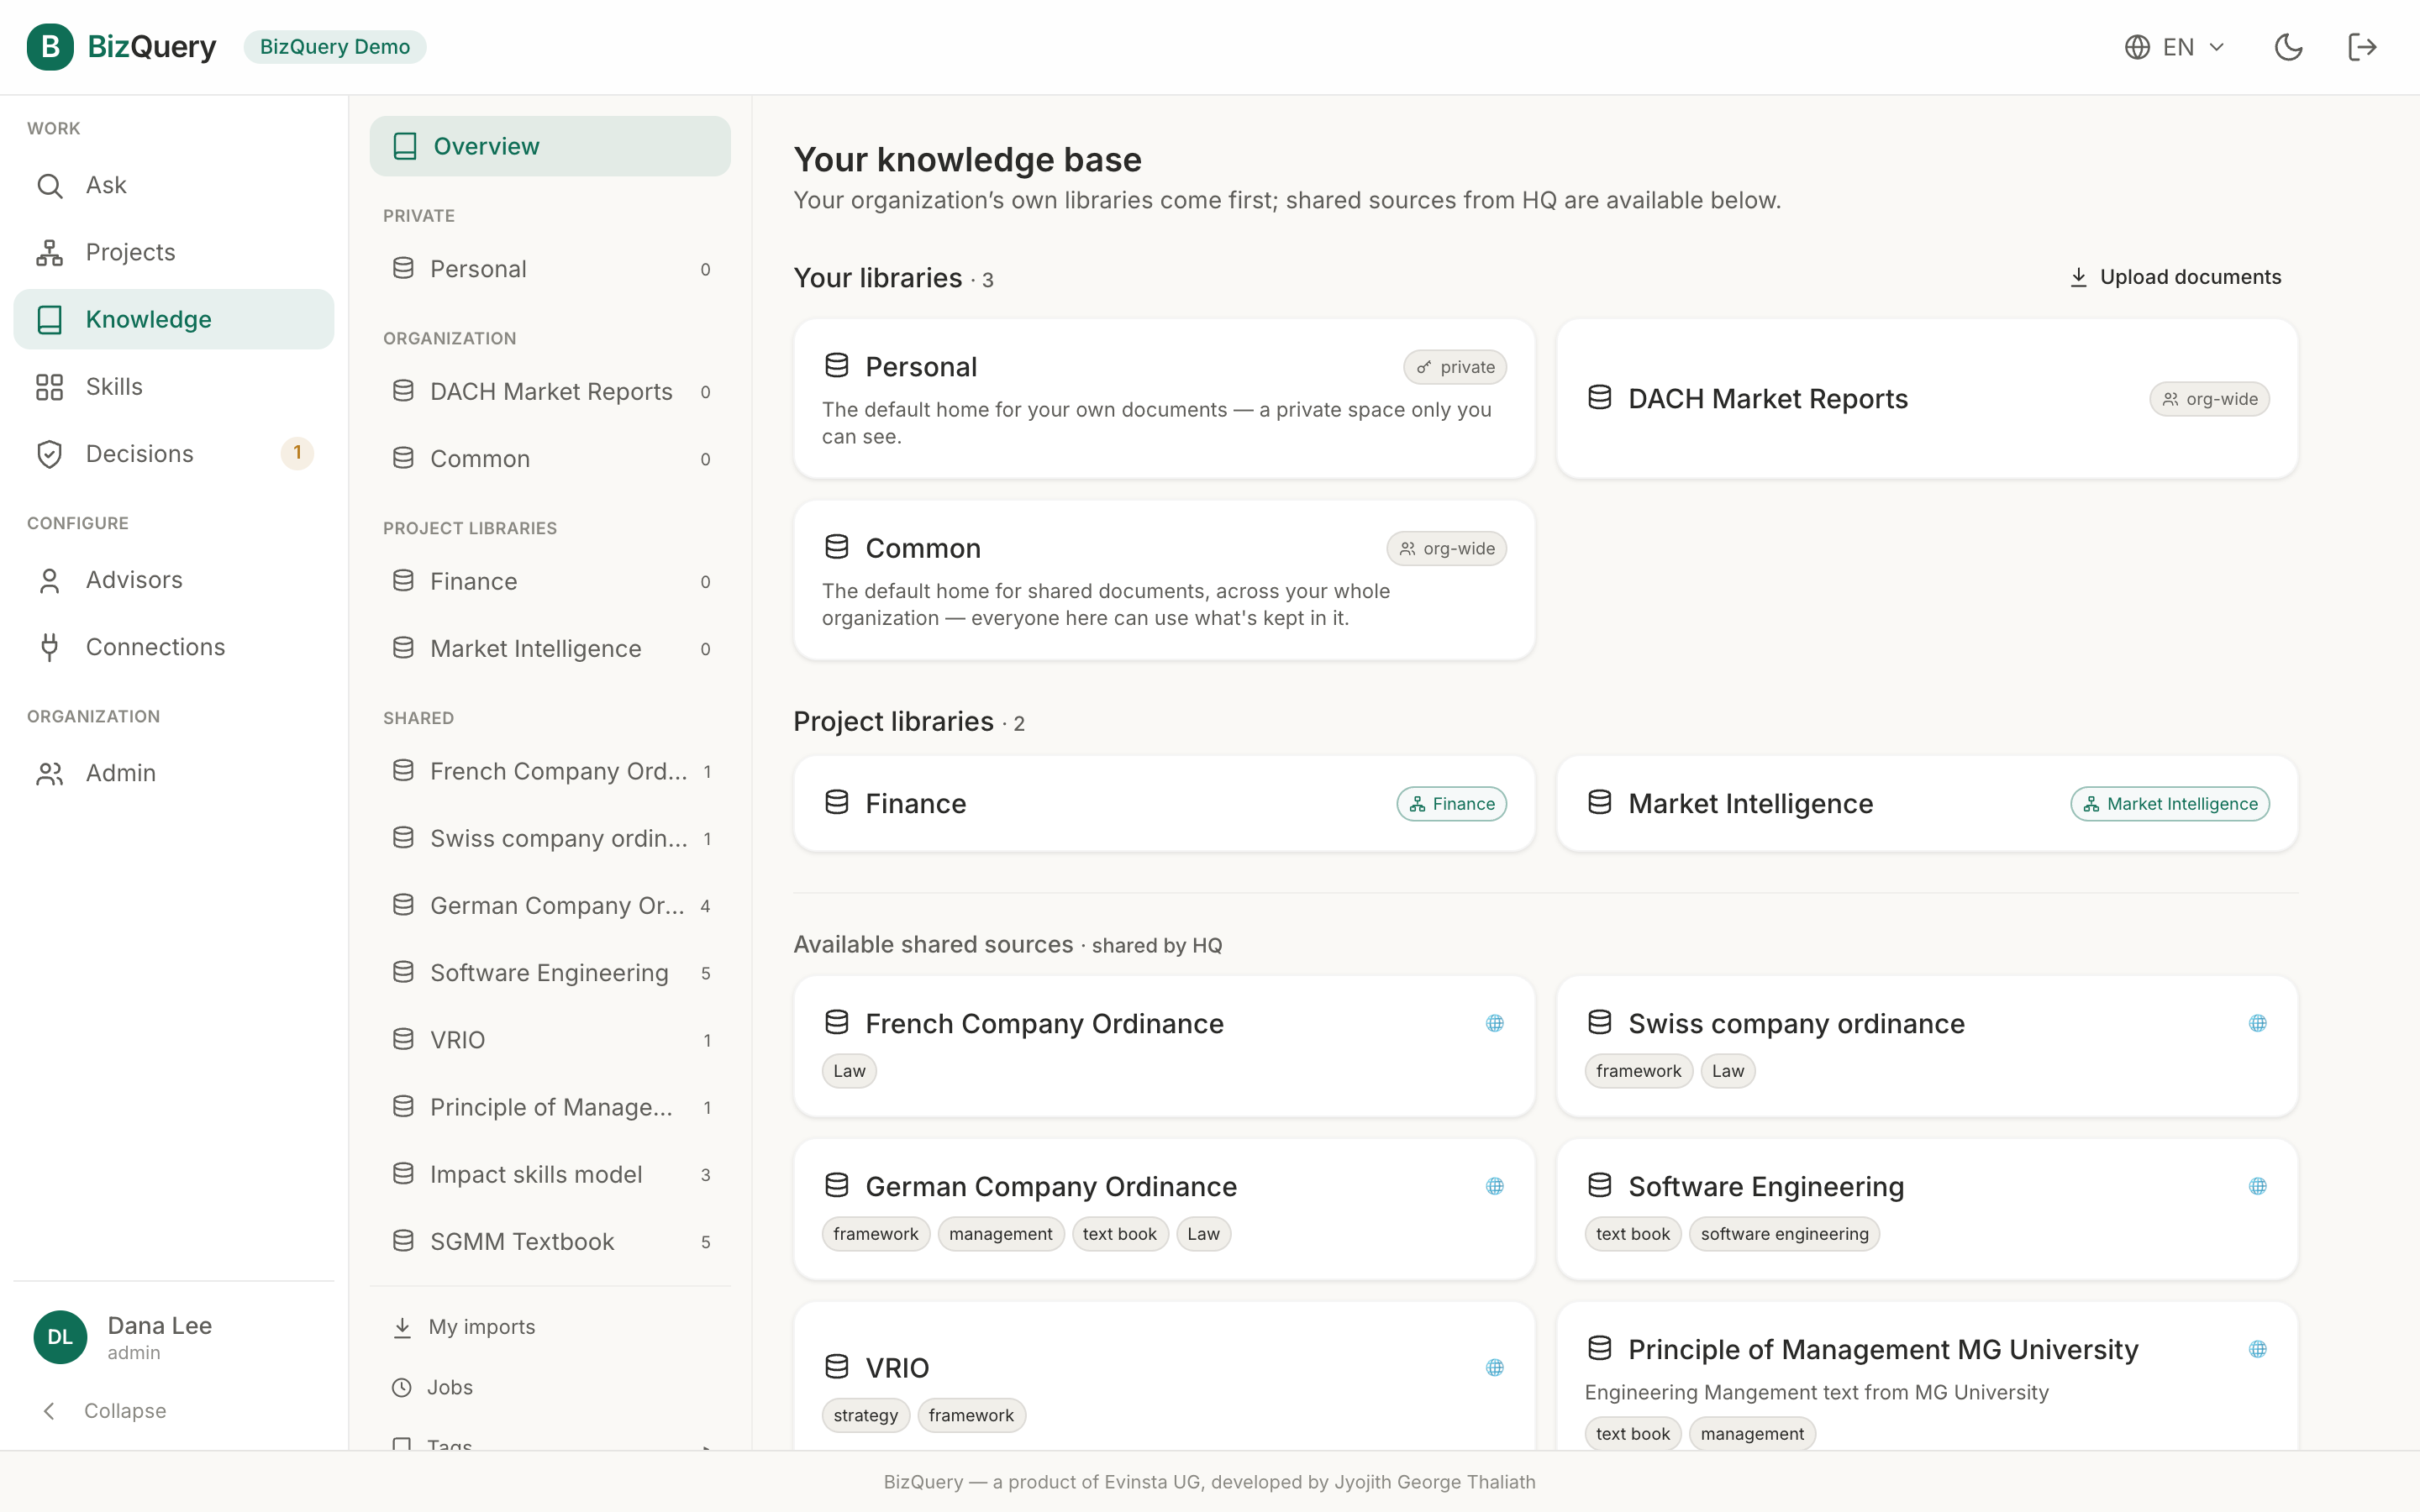Open the Personal library card
This screenshot has width=2420, height=1512.
click(x=1164, y=399)
